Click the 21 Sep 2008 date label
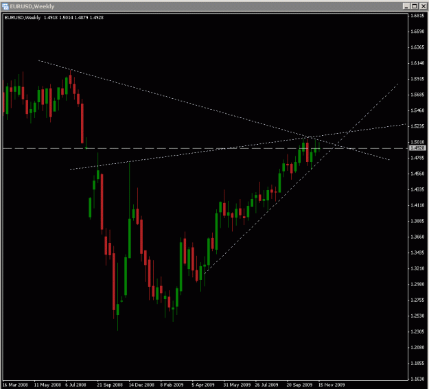Screen dimensions: 429x389 coord(110,385)
